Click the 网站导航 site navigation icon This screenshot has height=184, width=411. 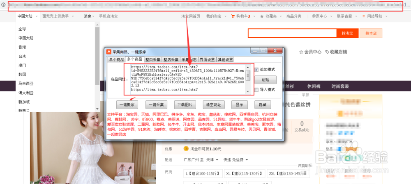pyautogui.click(x=364, y=16)
